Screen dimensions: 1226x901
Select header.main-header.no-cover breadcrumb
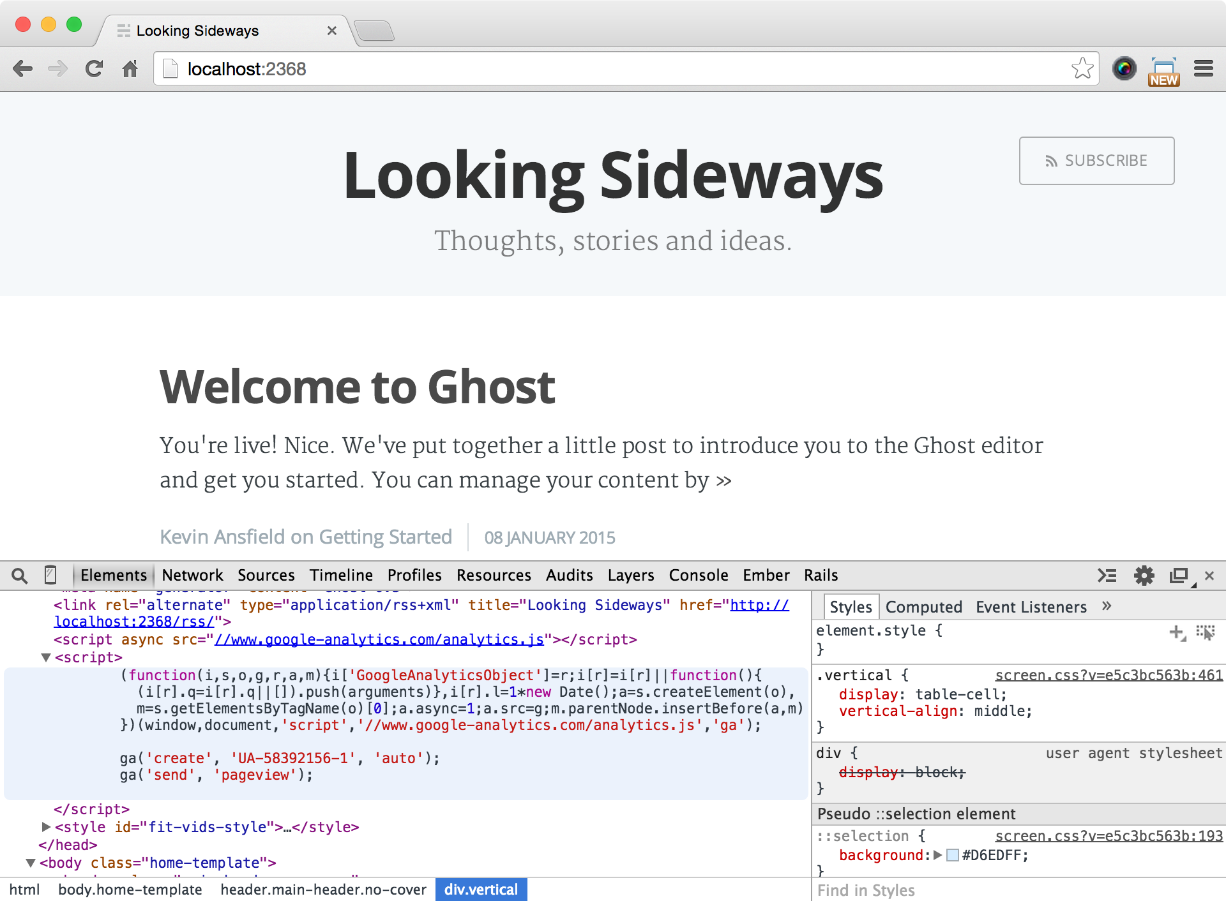coord(323,890)
